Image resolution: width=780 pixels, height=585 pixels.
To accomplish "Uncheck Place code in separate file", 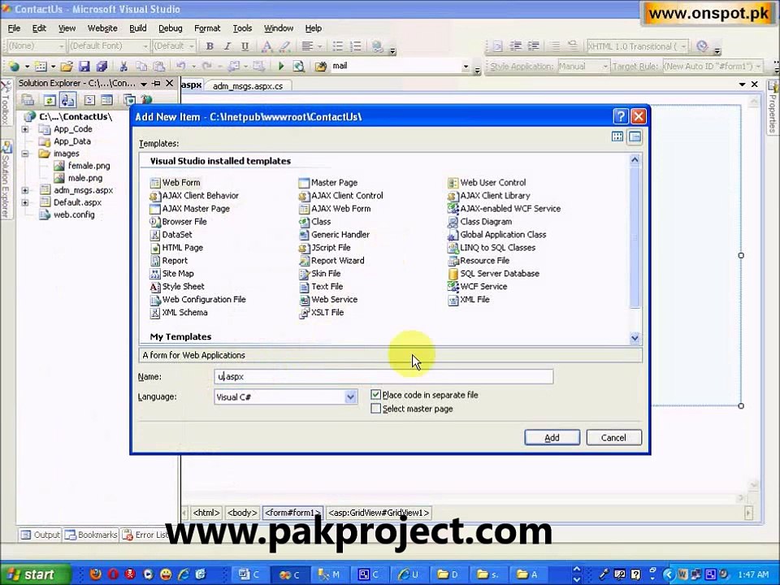I will pyautogui.click(x=375, y=395).
